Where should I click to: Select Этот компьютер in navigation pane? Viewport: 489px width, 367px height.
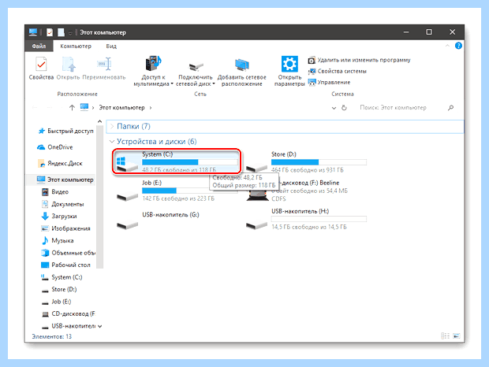65,180
